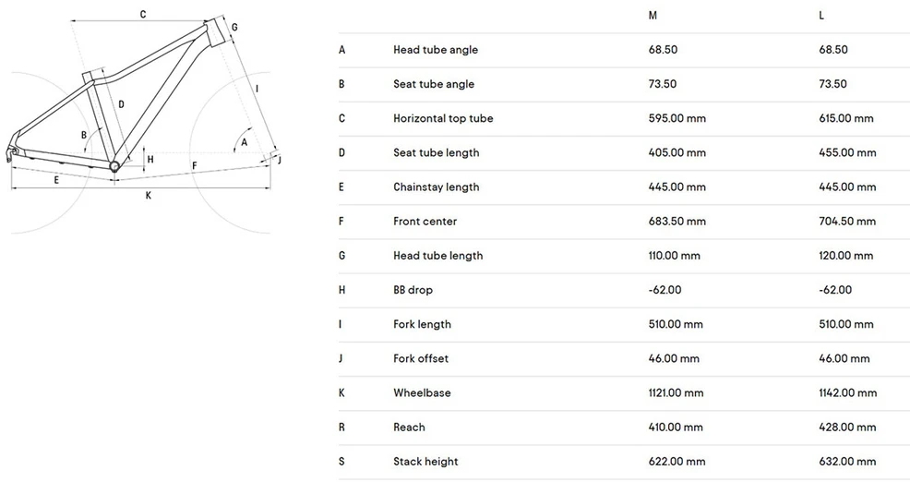
Task: Select the Head tube angle row label
Action: click(436, 50)
